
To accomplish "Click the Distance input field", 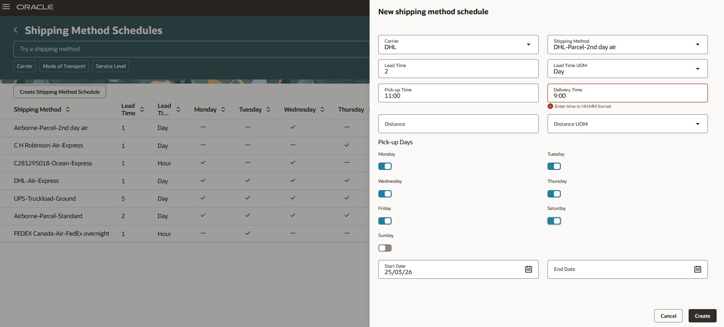I will [458, 124].
